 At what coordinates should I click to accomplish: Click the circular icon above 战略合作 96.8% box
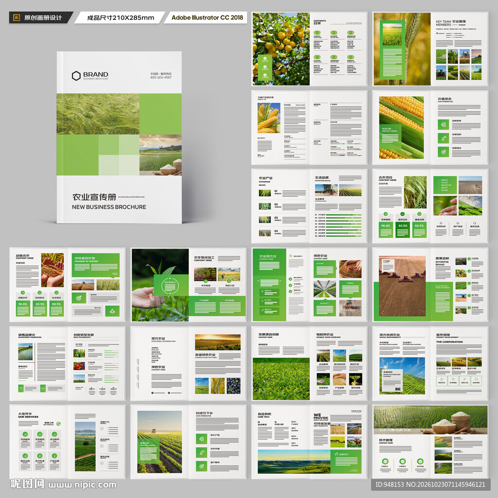(x=23, y=292)
